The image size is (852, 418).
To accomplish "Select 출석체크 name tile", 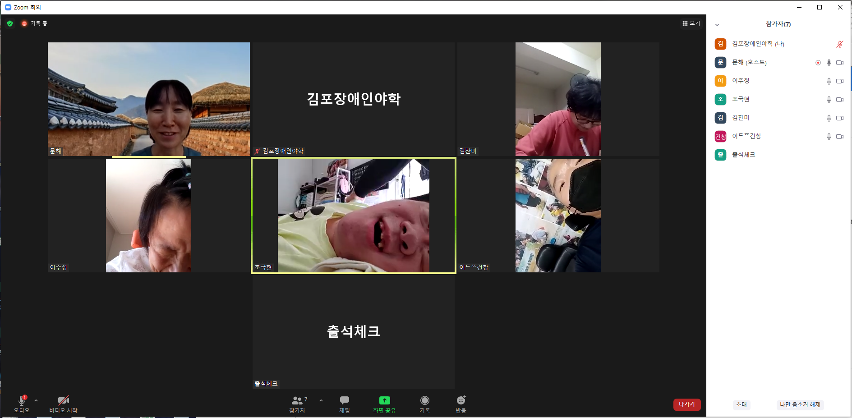I will coord(354,332).
